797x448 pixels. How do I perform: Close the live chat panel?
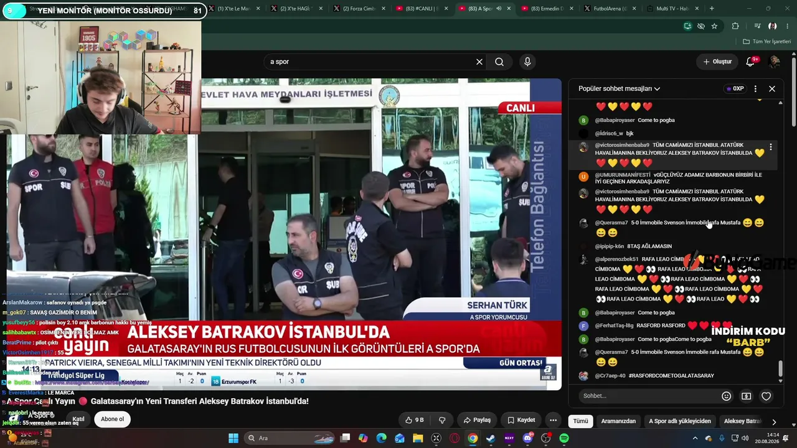click(772, 88)
